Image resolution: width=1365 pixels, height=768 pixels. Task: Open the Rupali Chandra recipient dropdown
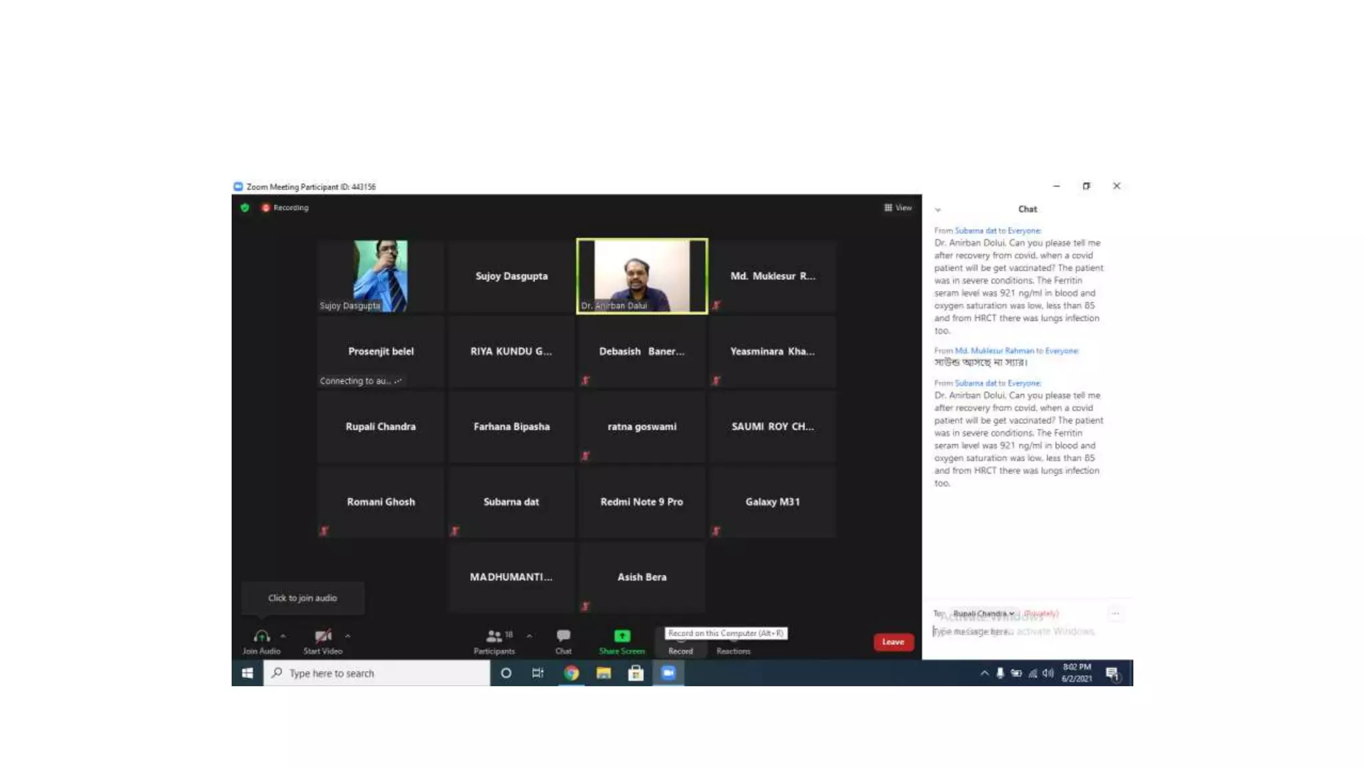pyautogui.click(x=983, y=613)
